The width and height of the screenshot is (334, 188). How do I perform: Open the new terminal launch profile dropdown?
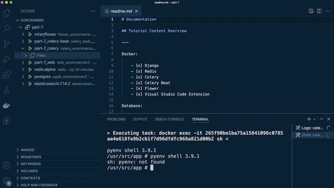point(314,119)
